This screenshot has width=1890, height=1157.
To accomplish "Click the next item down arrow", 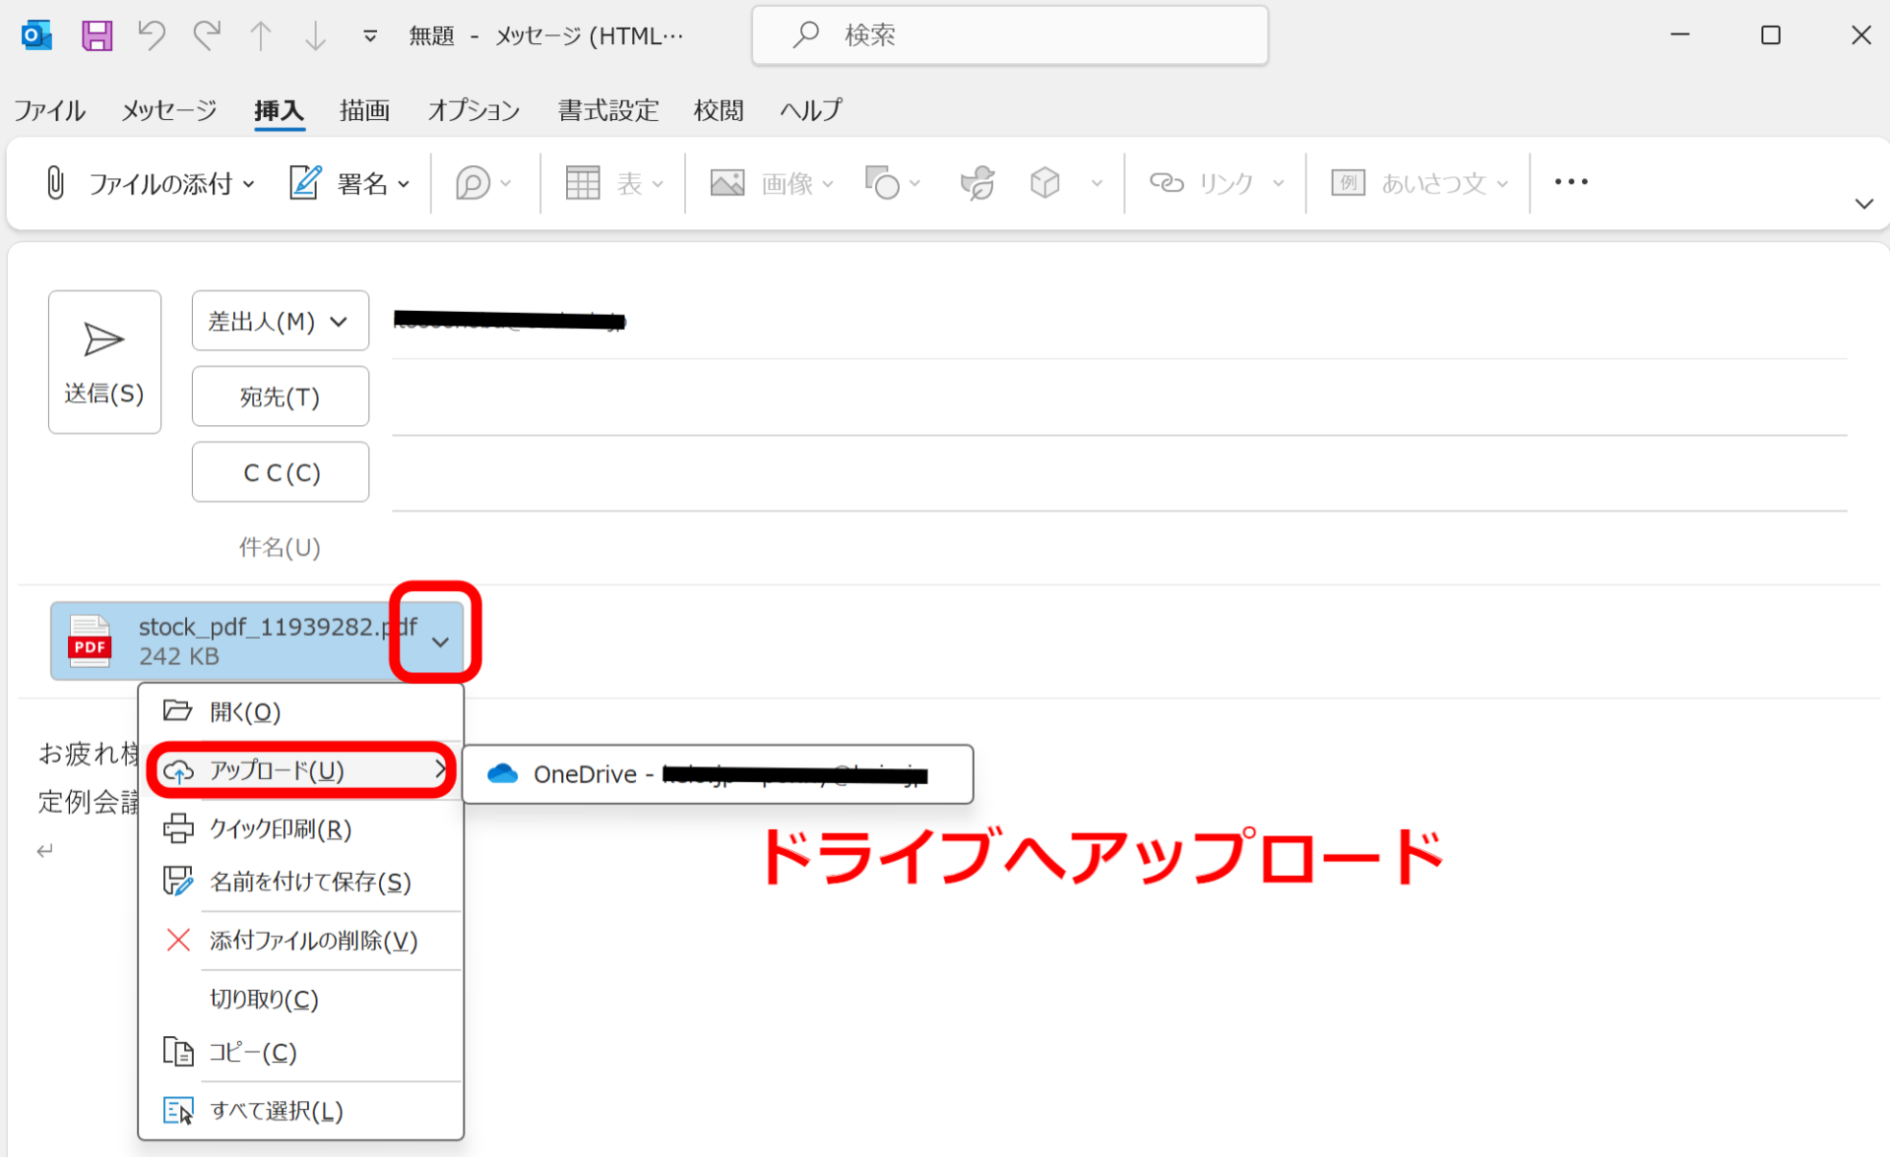I will pyautogui.click(x=316, y=35).
